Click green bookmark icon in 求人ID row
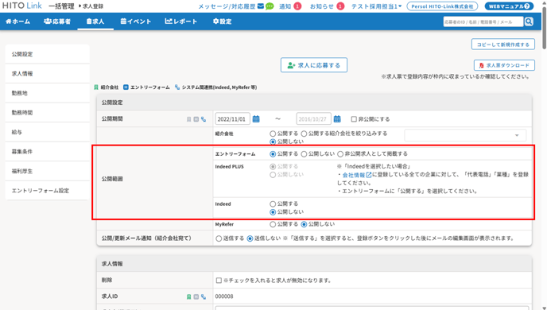This screenshot has height=310, width=547. pyautogui.click(x=188, y=296)
